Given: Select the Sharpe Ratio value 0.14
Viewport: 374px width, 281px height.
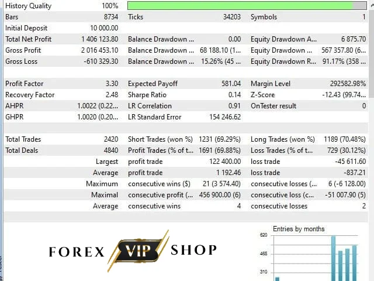Looking at the screenshot, I should (234, 95).
